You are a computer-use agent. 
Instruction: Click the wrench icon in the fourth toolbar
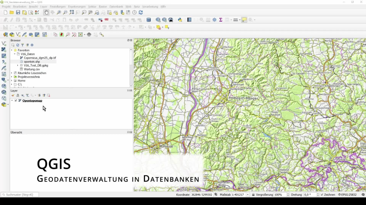coord(101,35)
